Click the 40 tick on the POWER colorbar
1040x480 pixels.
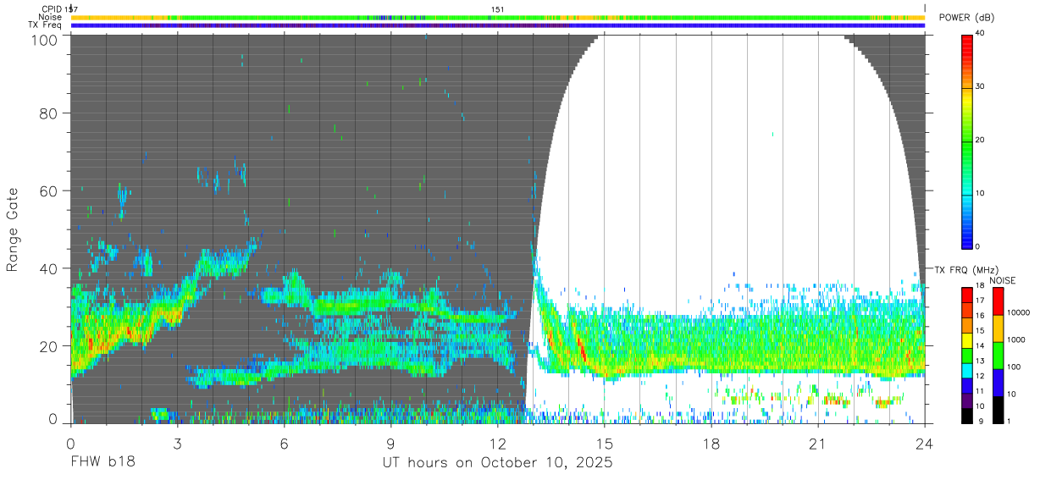pyautogui.click(x=981, y=34)
